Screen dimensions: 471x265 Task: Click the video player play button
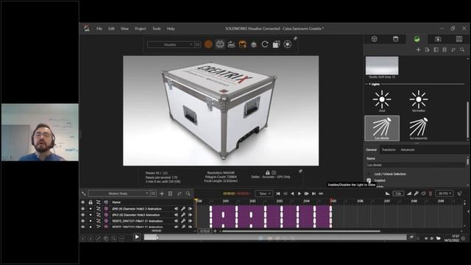(x=137, y=237)
